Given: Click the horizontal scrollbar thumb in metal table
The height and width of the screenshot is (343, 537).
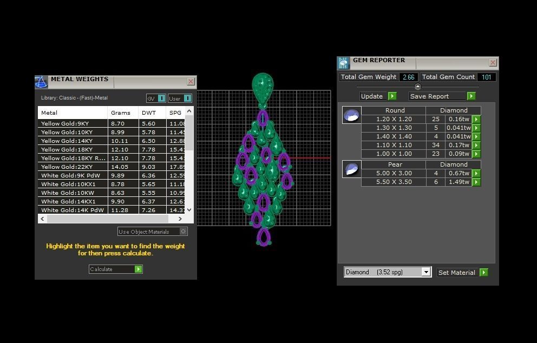Looking at the screenshot, I should pyautogui.click(x=108, y=219).
